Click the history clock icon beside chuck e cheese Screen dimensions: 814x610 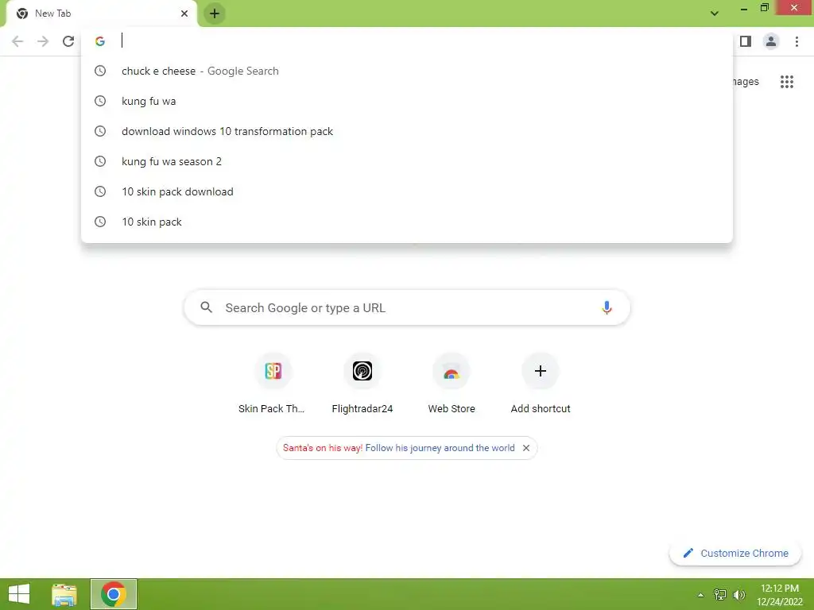tap(100, 71)
